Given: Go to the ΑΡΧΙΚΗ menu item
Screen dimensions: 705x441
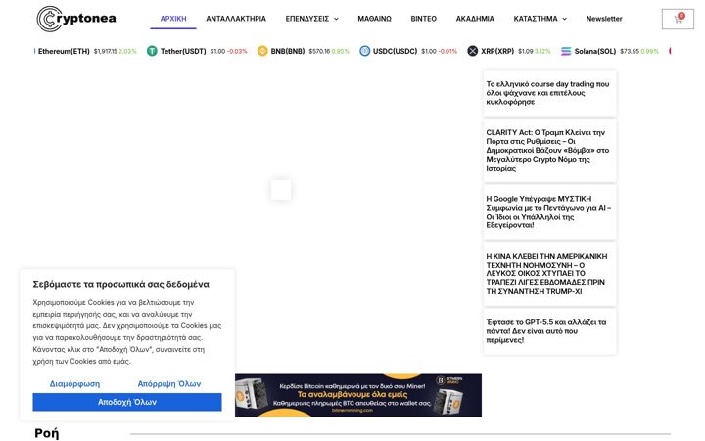Looking at the screenshot, I should click(x=173, y=19).
